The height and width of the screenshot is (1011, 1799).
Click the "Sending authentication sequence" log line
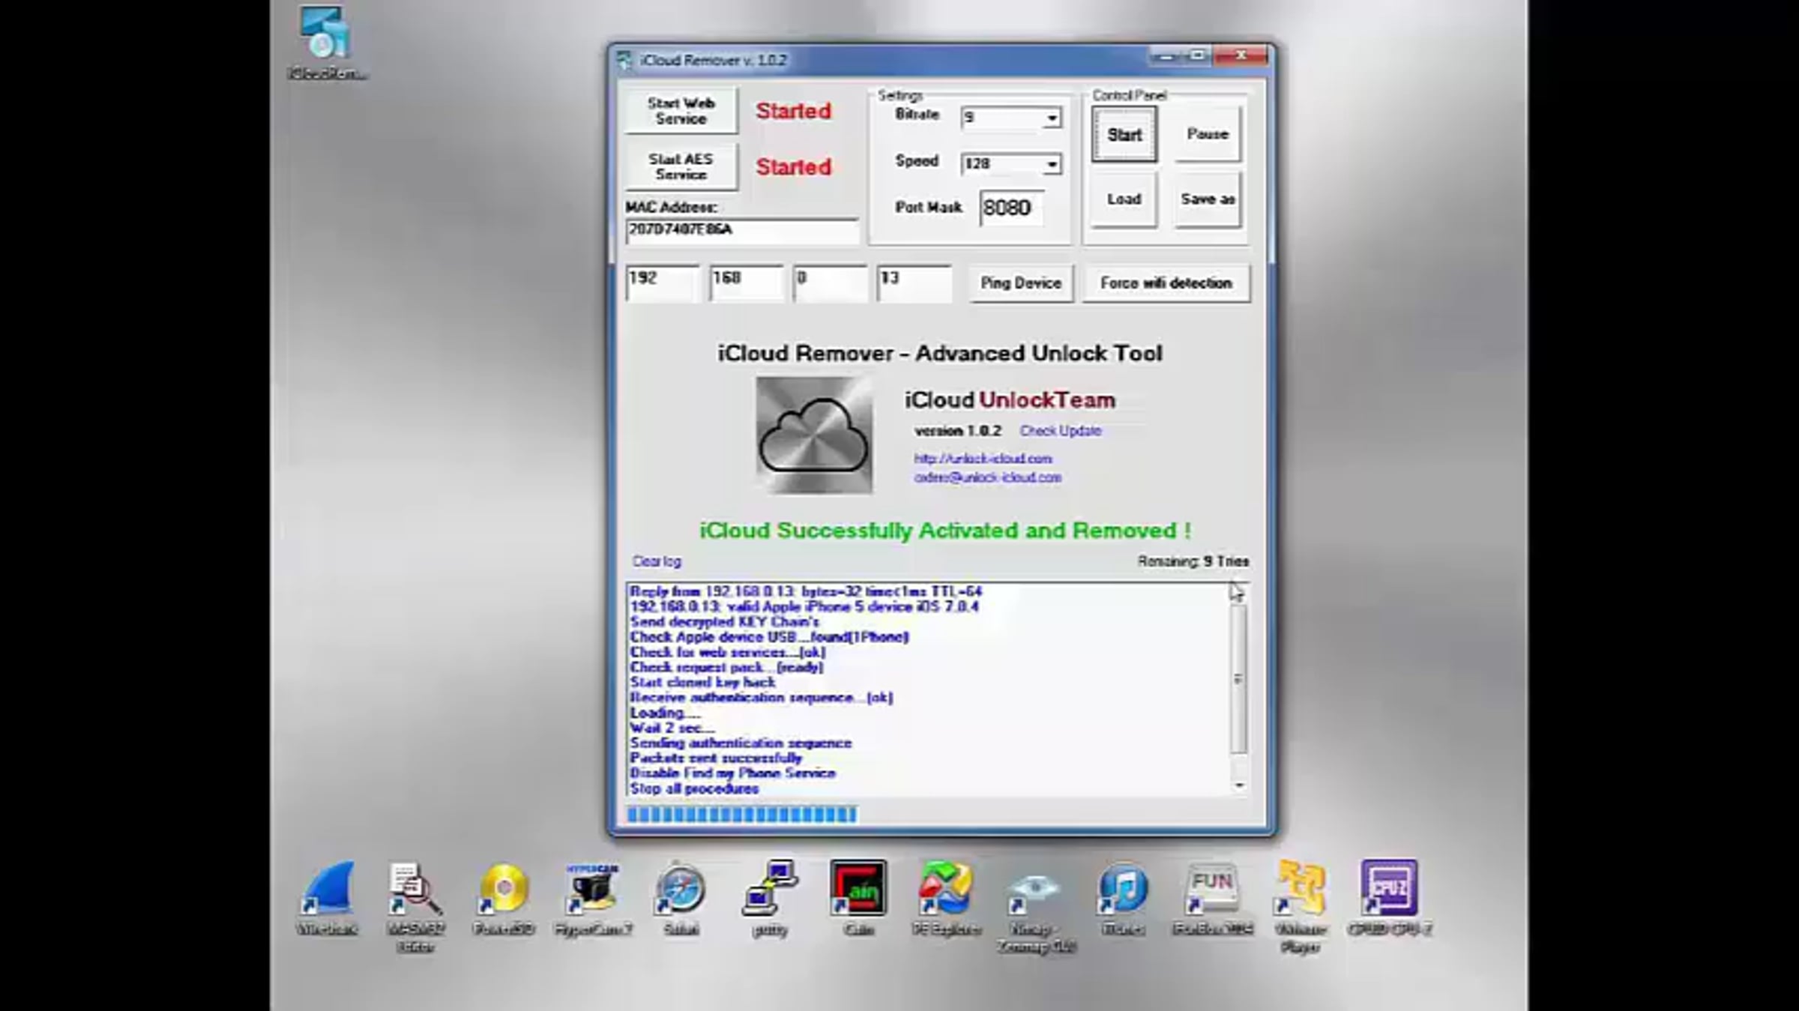coord(741,743)
